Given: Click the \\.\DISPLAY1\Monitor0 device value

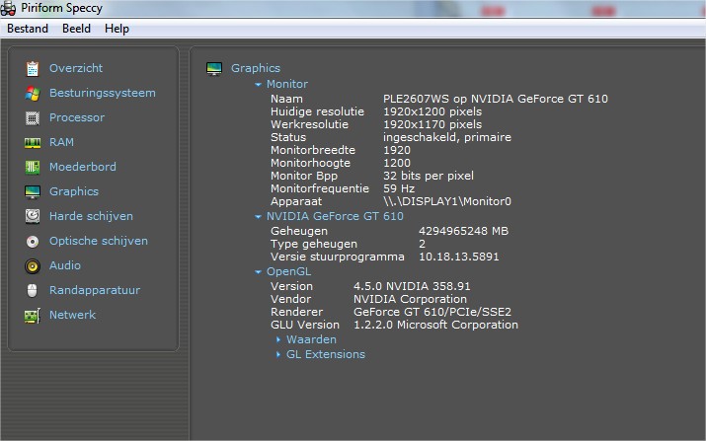Looking at the screenshot, I should pyautogui.click(x=447, y=201).
